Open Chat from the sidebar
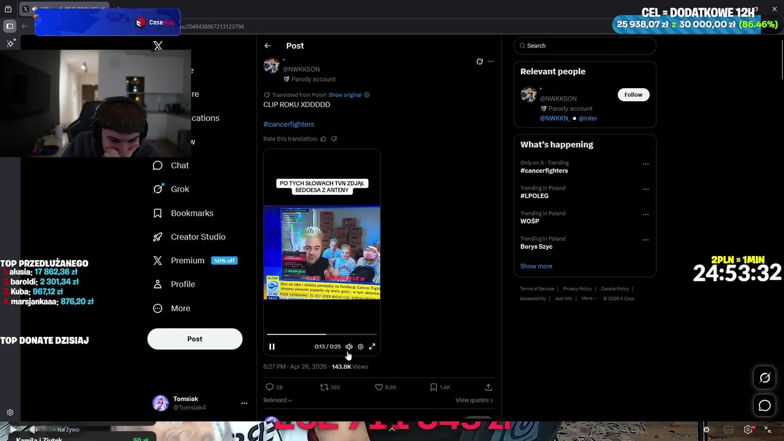This screenshot has height=441, width=784. [171, 165]
